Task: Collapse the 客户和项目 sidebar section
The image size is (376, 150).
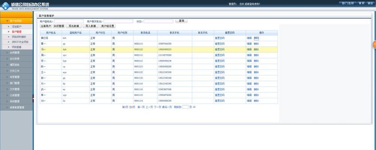Action: [x=16, y=21]
